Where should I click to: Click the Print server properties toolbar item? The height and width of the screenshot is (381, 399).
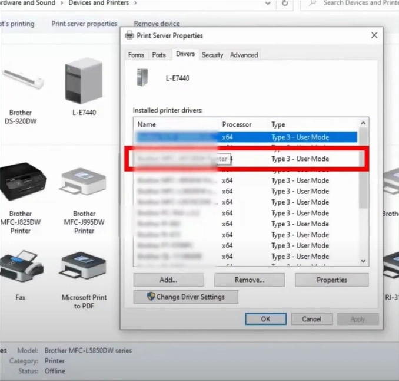coord(84,24)
